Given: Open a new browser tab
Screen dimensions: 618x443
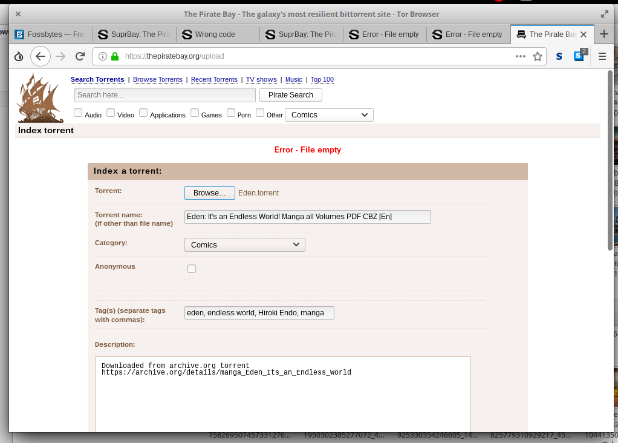Looking at the screenshot, I should click(603, 34).
